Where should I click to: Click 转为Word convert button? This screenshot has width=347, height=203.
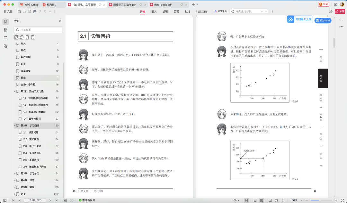[323, 20]
